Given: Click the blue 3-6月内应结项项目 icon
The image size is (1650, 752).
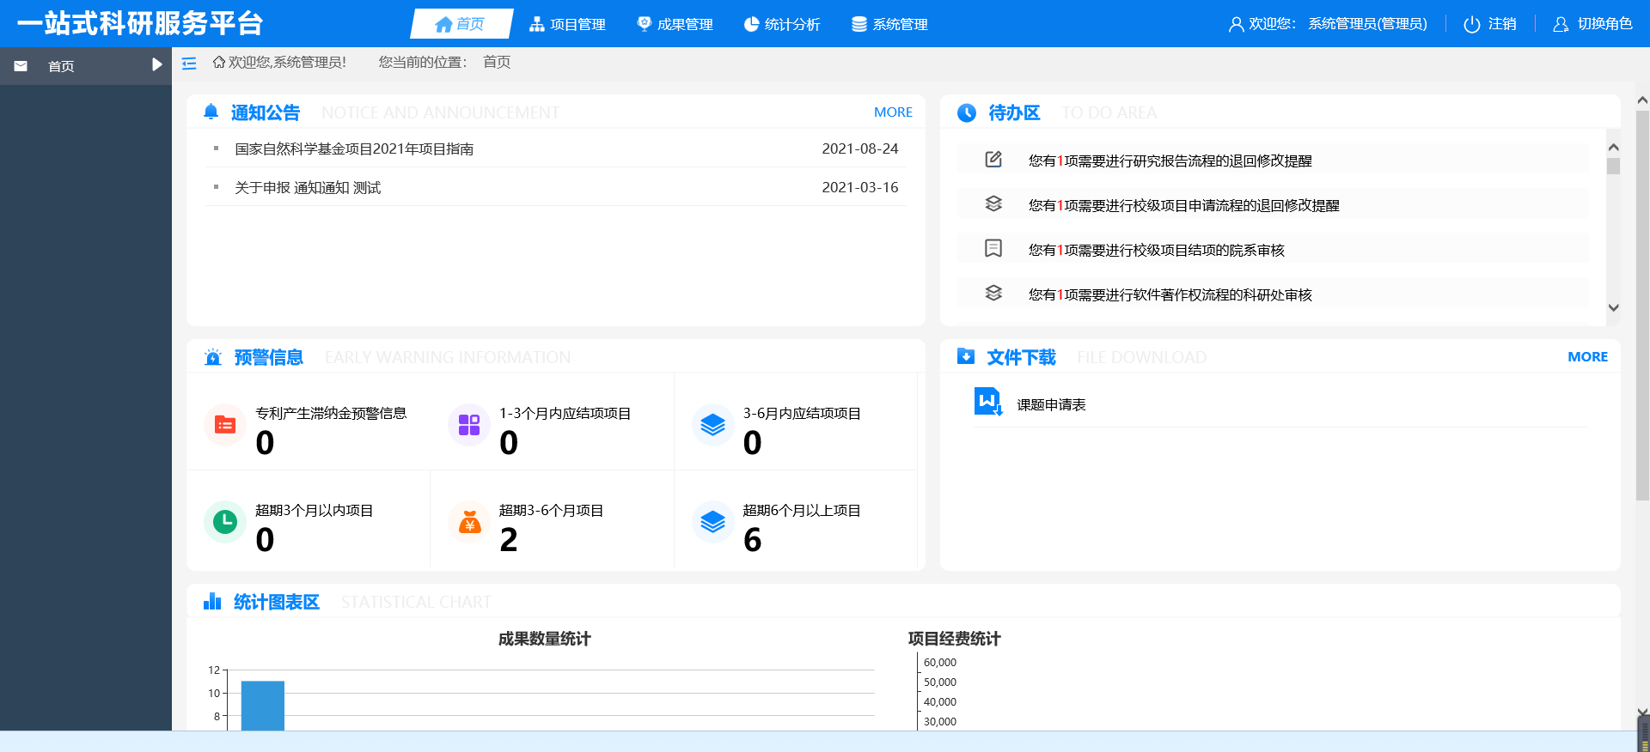Looking at the screenshot, I should tap(713, 425).
